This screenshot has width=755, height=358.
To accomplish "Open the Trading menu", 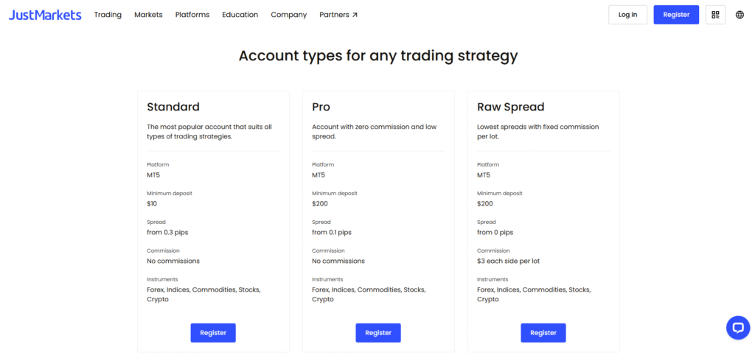I will pos(108,15).
